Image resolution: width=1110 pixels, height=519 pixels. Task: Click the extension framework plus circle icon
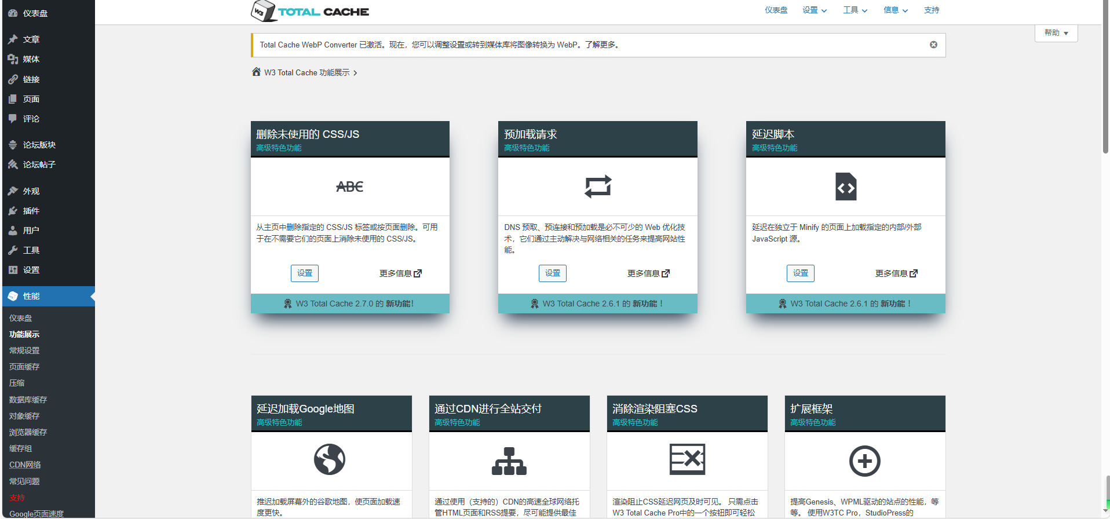point(864,461)
